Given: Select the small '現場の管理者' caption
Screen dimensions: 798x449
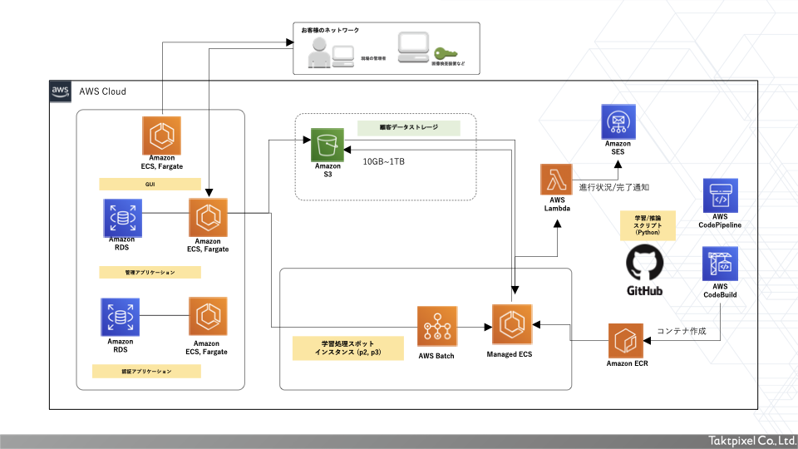Looking at the screenshot, I should tap(373, 58).
